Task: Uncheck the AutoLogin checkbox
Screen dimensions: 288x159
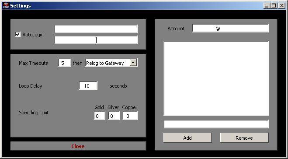Action: (x=17, y=35)
